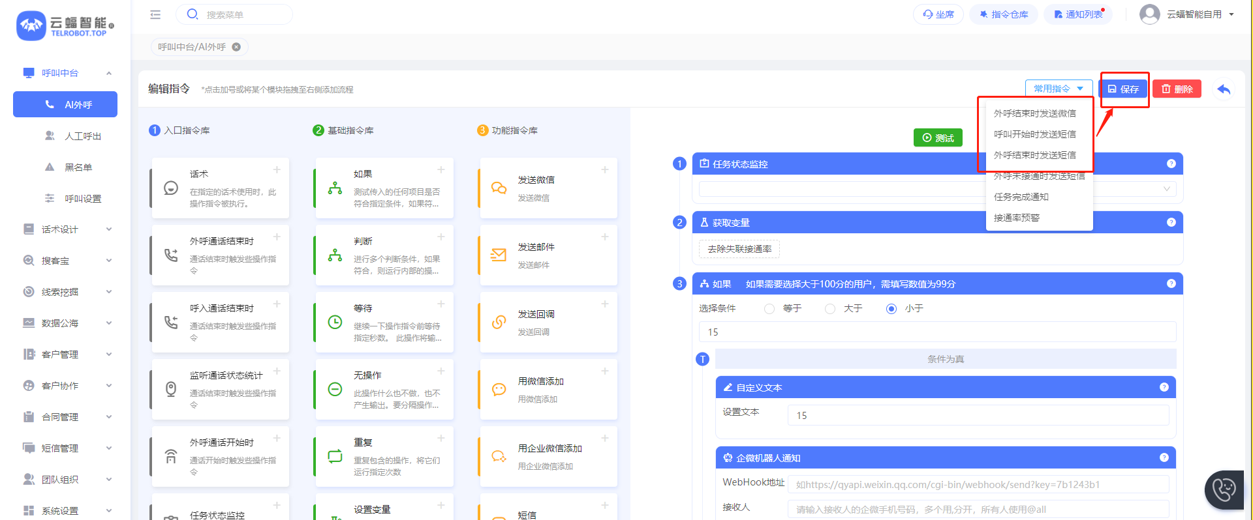Click the green 测试 button
Viewport: 1253px width, 520px height.
(938, 137)
